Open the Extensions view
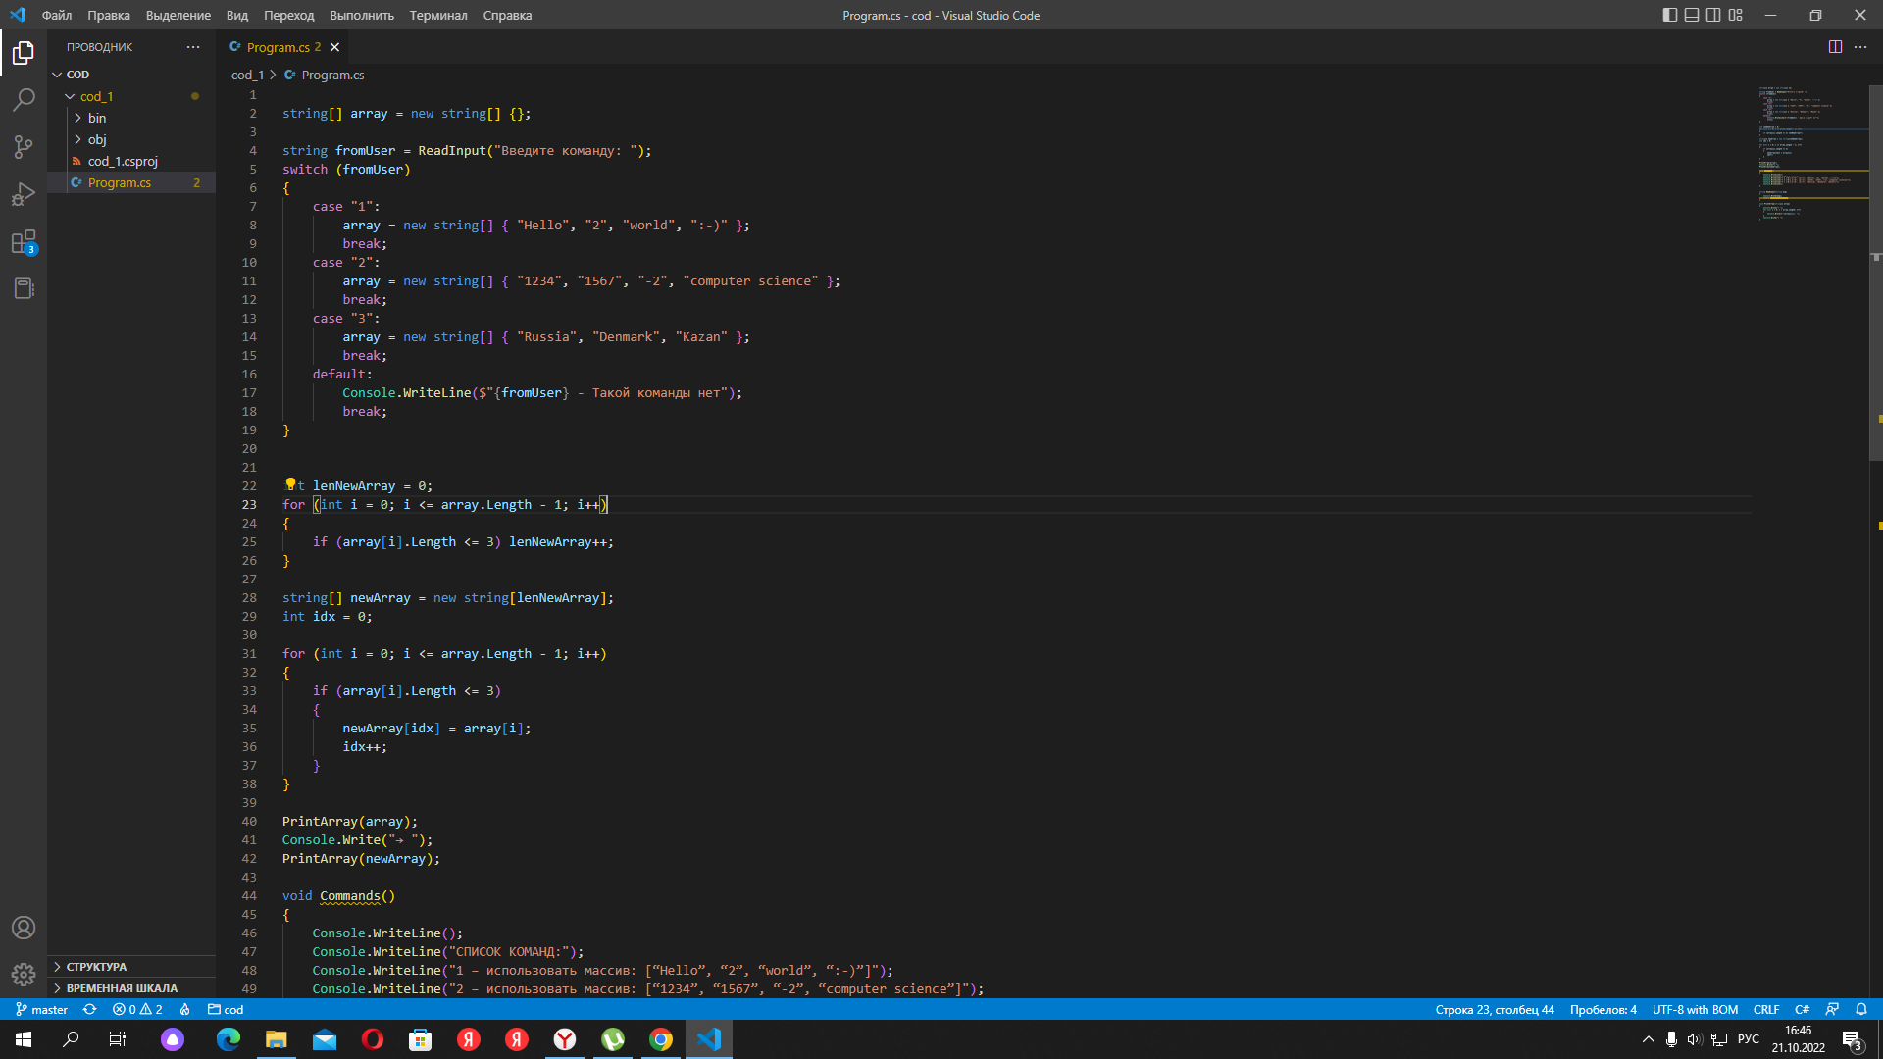1883x1059 pixels. coord(24,242)
